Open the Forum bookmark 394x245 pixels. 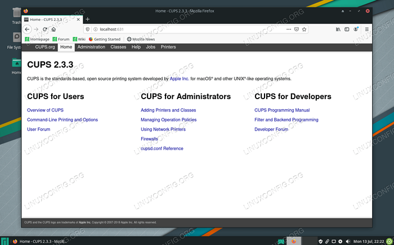point(61,39)
